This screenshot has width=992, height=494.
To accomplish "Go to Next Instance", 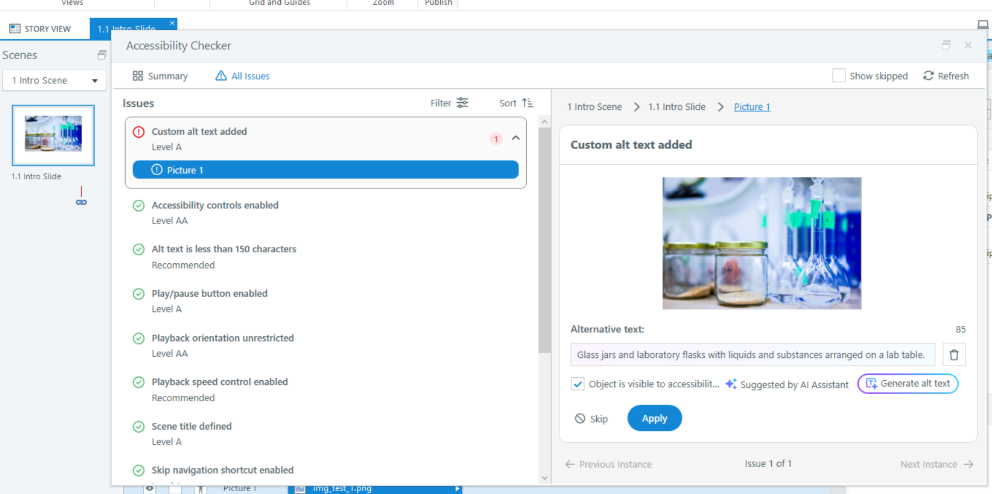I will pyautogui.click(x=937, y=464).
